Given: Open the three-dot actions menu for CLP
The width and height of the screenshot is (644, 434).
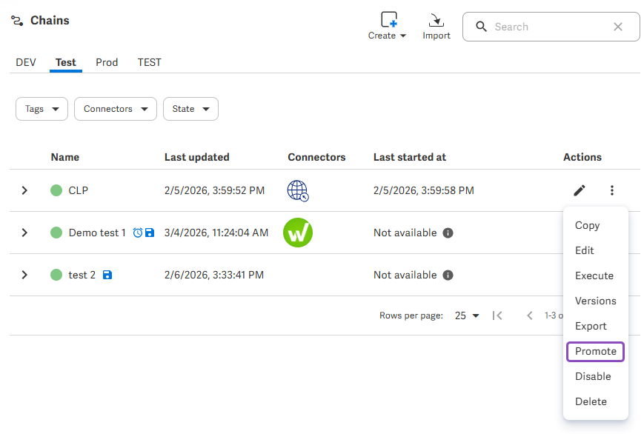Looking at the screenshot, I should click(x=612, y=190).
